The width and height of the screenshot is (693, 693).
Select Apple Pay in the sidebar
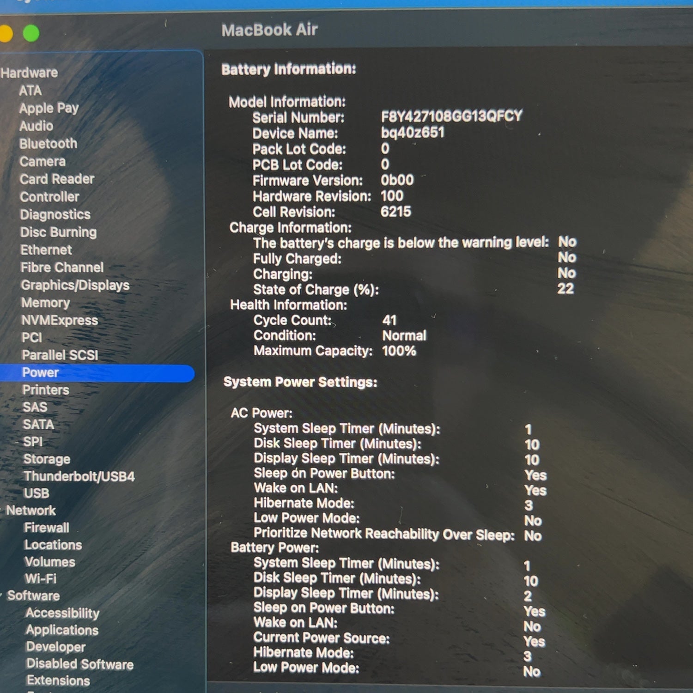click(x=49, y=108)
